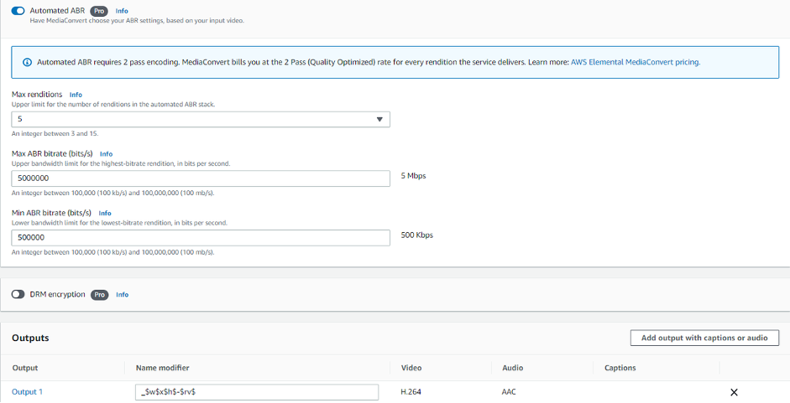Open Info link for Min ABR bitrate

pos(105,214)
